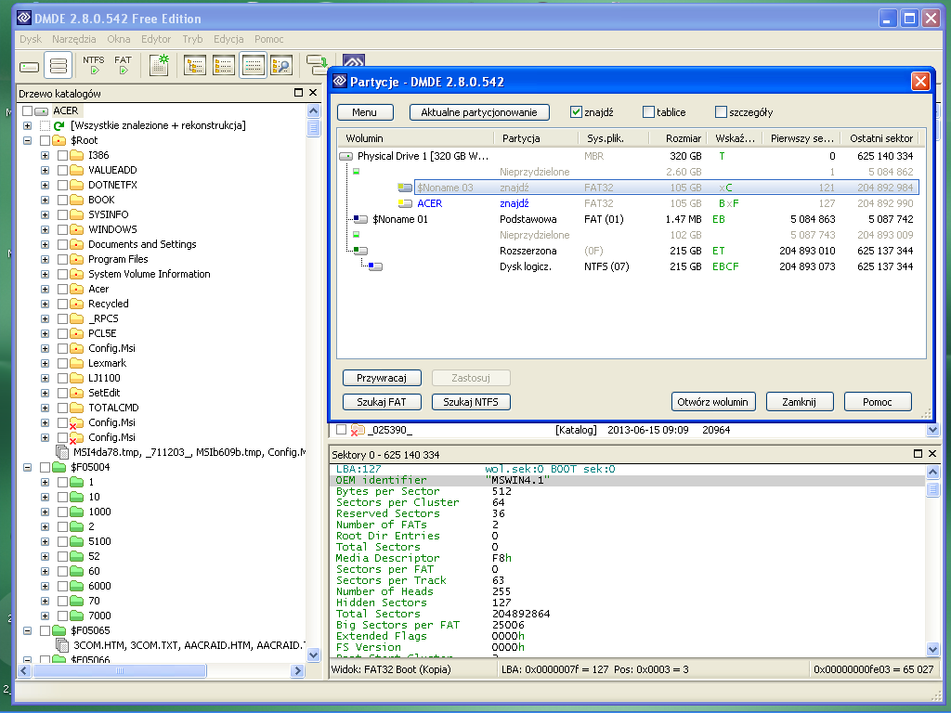Check the $Root folder checkbox

coord(45,141)
